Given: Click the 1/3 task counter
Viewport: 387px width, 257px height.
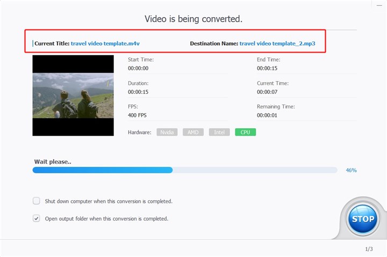Looking at the screenshot, I should [x=369, y=249].
